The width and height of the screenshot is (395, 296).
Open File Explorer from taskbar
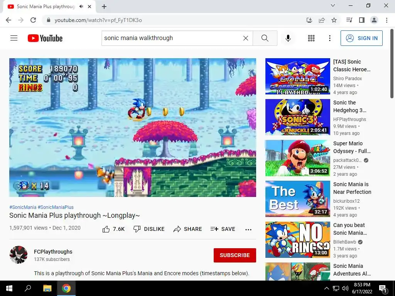coord(47,288)
